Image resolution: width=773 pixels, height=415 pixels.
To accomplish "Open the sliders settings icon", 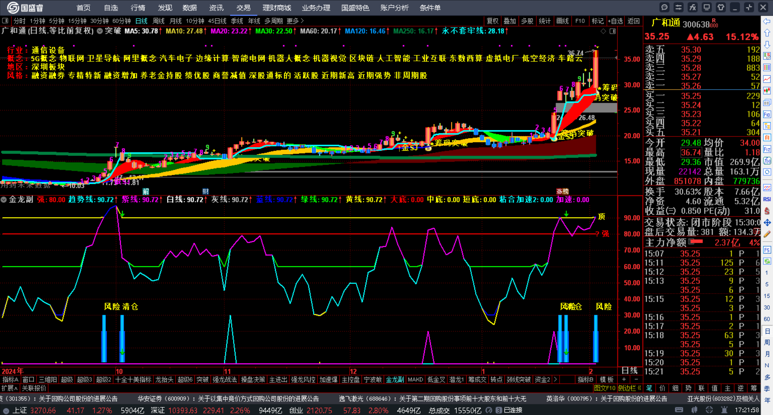I will (x=678, y=7).
